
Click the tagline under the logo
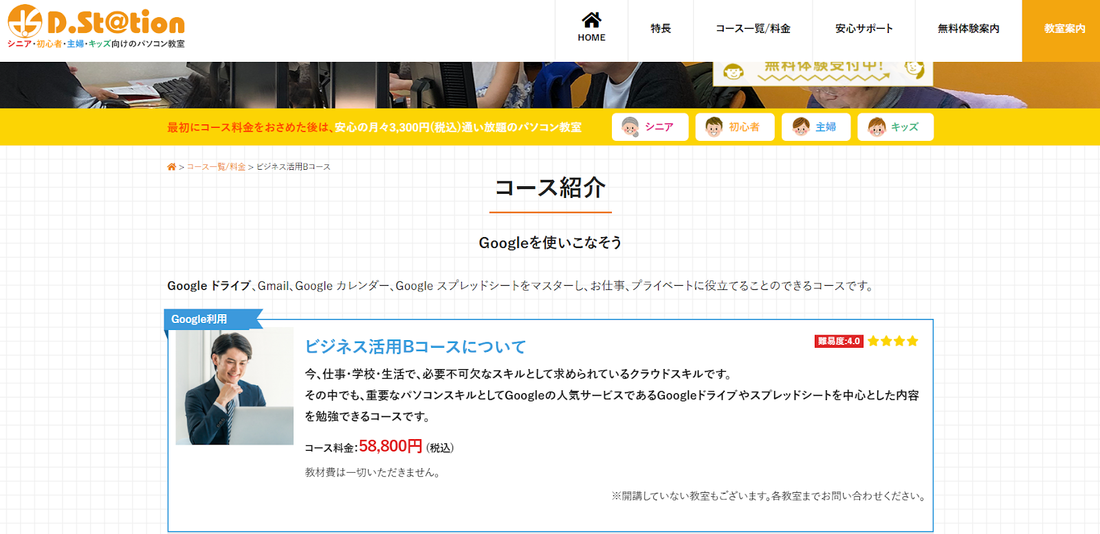pos(96,44)
